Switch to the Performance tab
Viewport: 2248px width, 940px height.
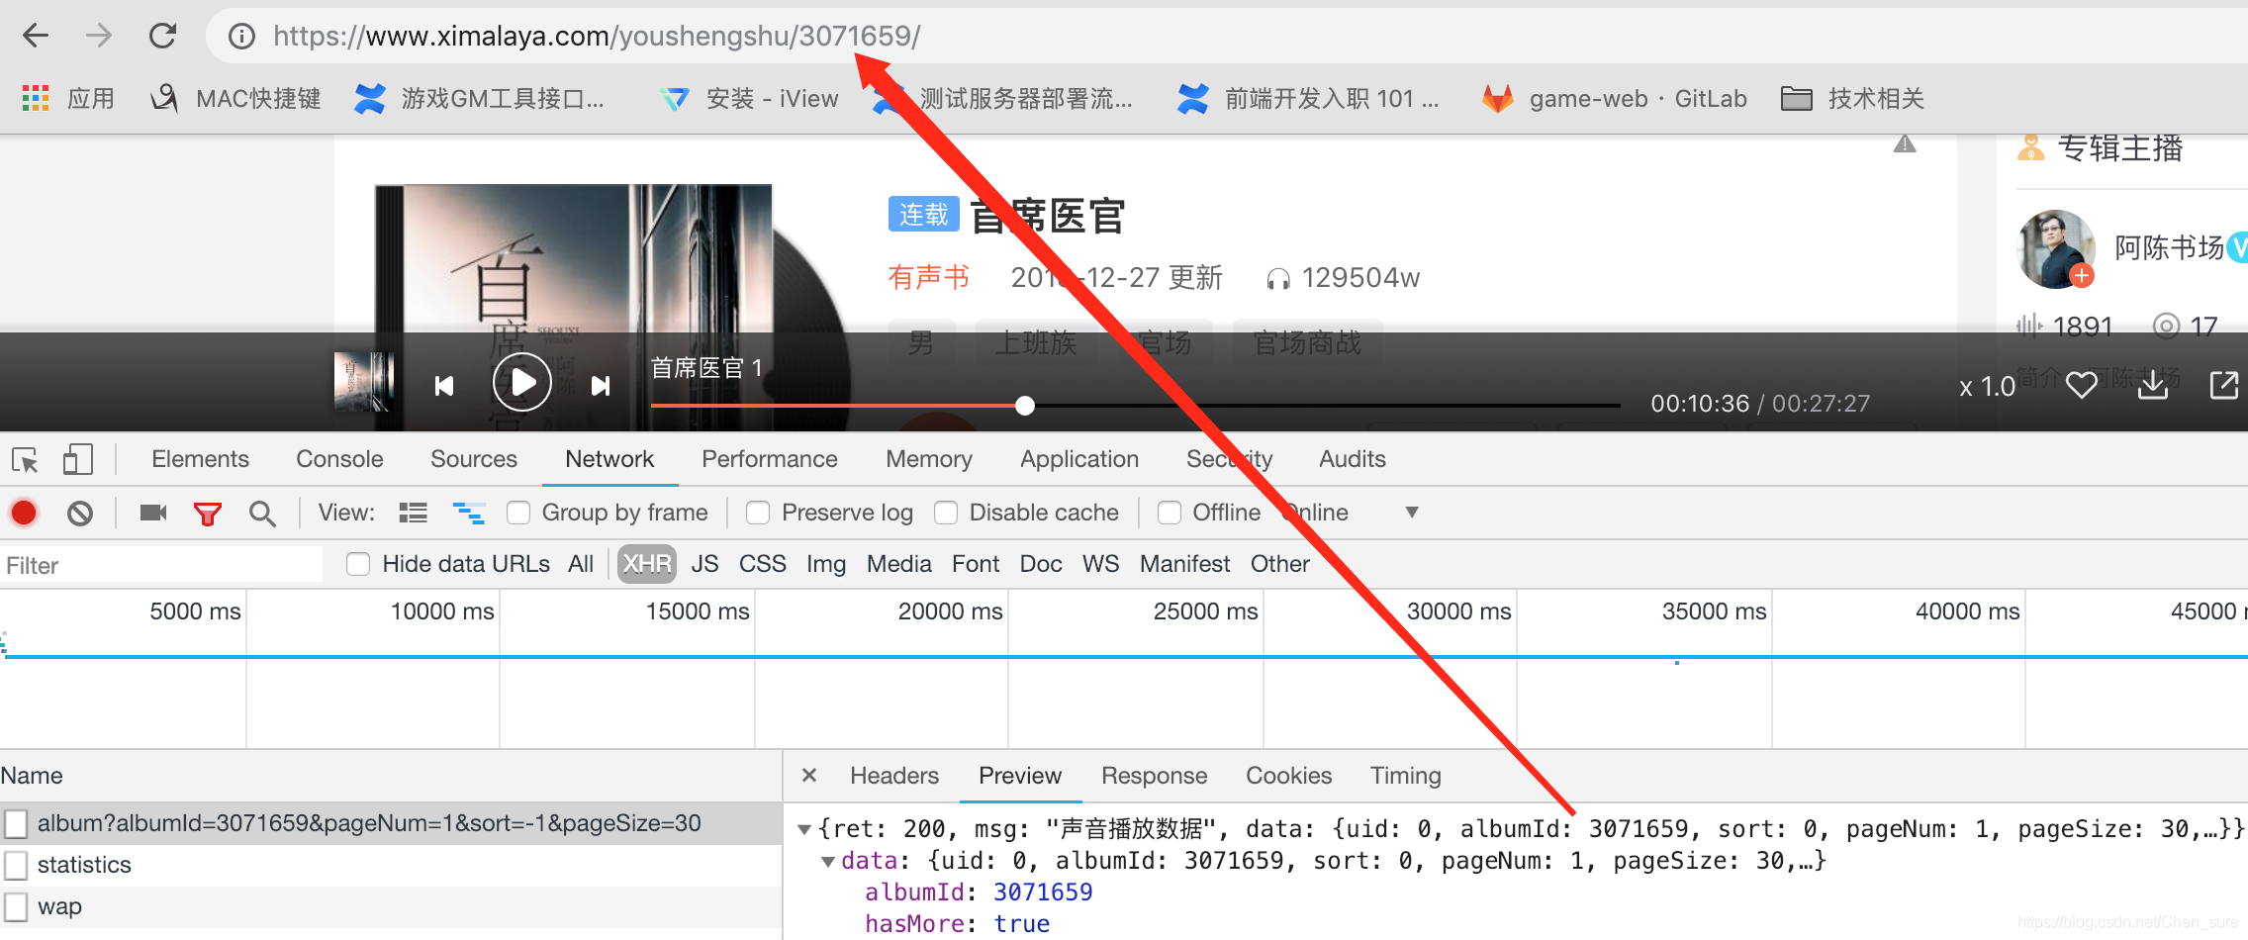pyautogui.click(x=770, y=459)
